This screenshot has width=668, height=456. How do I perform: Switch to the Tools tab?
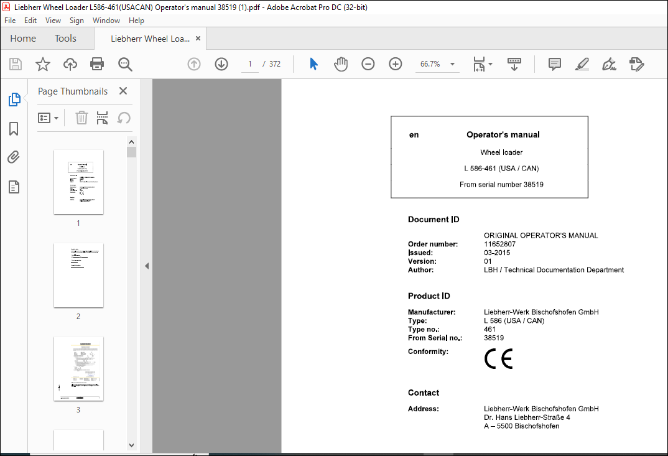click(x=65, y=39)
